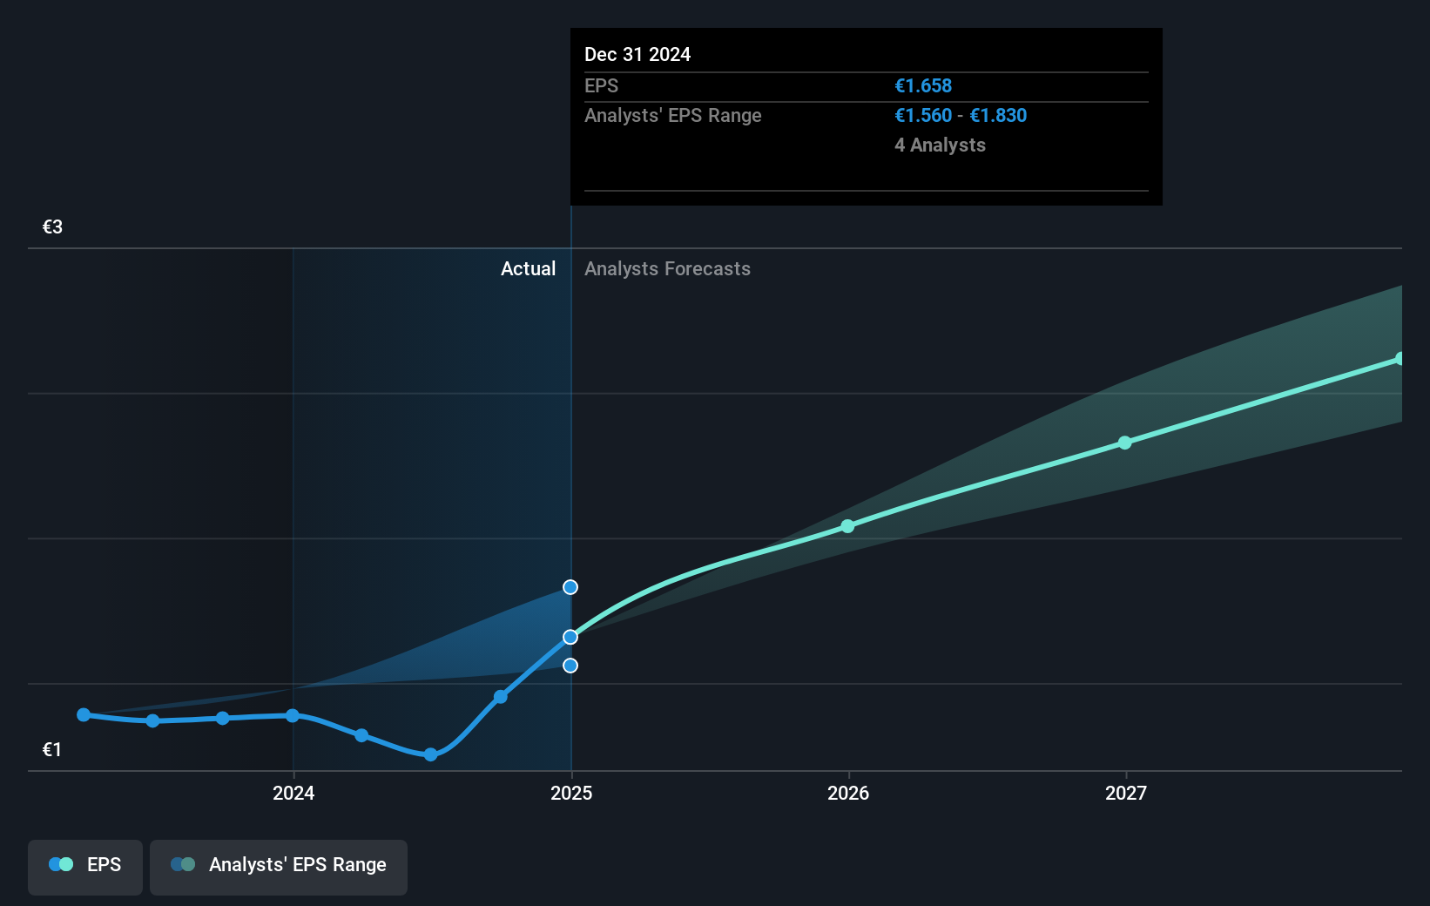1430x906 pixels.
Task: Select the 2027 forecast data point
Action: tap(1126, 443)
